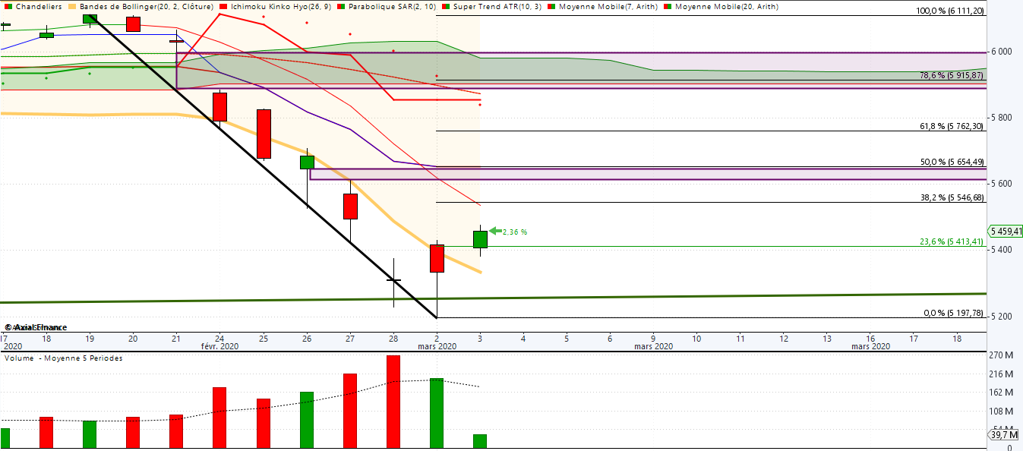Click Fibonacci 23,6 % (5 413,41) label
The image size is (1023, 451).
[952, 241]
